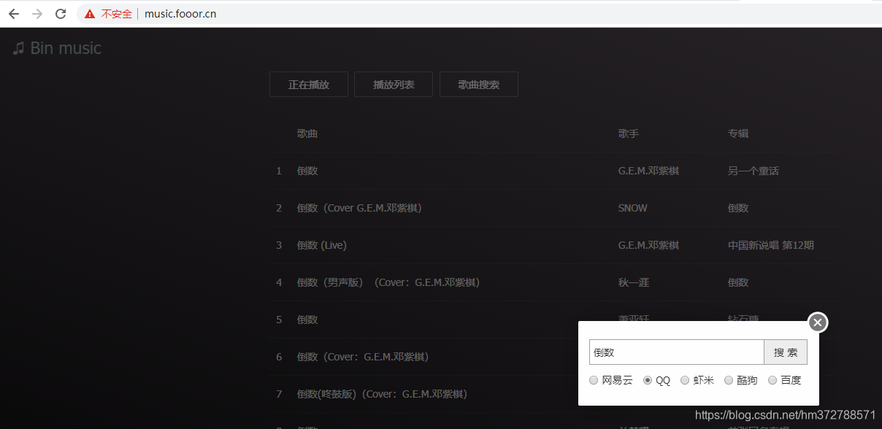Open the 播放列表 tab
The width and height of the screenshot is (882, 429).
[x=394, y=85]
